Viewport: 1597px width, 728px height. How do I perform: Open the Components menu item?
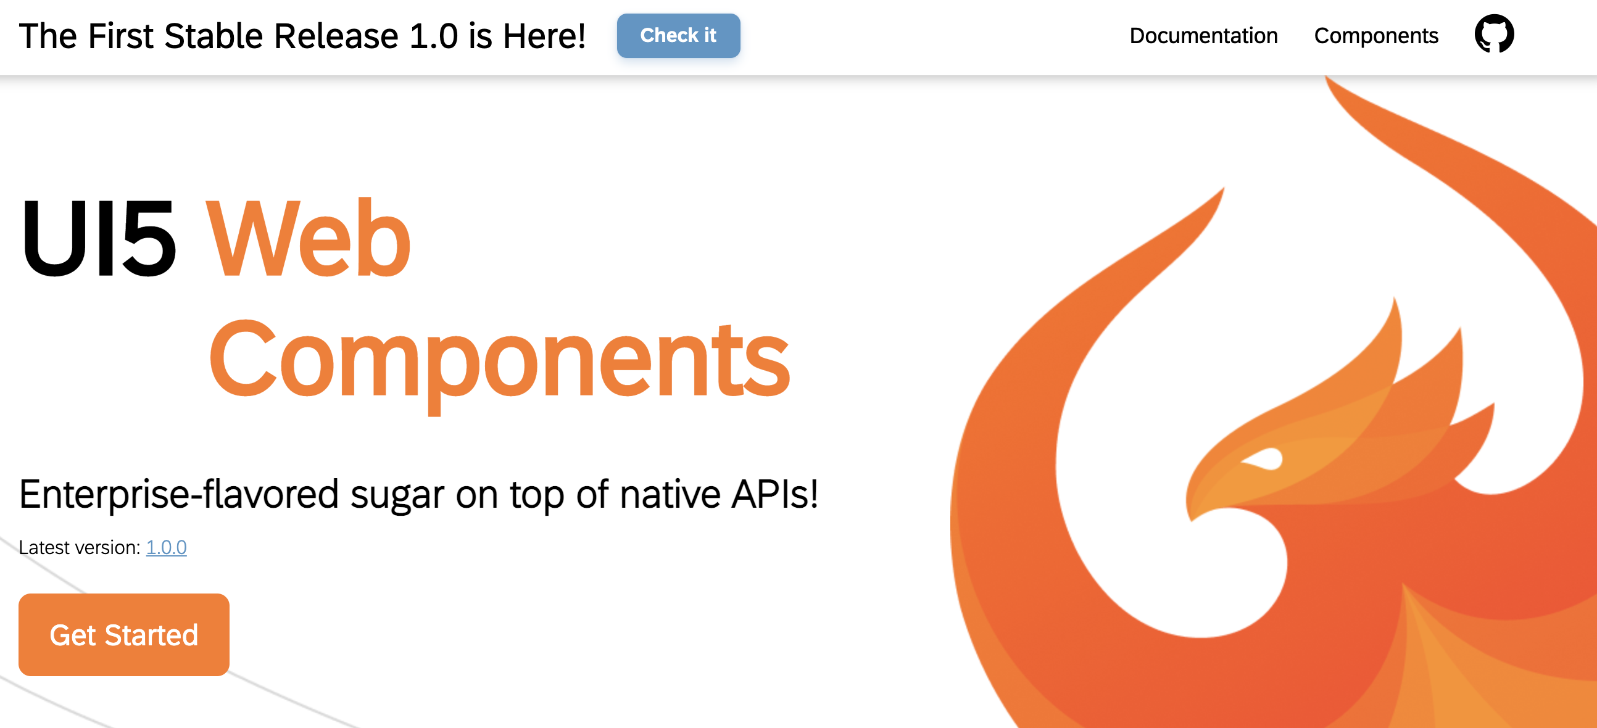pyautogui.click(x=1375, y=35)
